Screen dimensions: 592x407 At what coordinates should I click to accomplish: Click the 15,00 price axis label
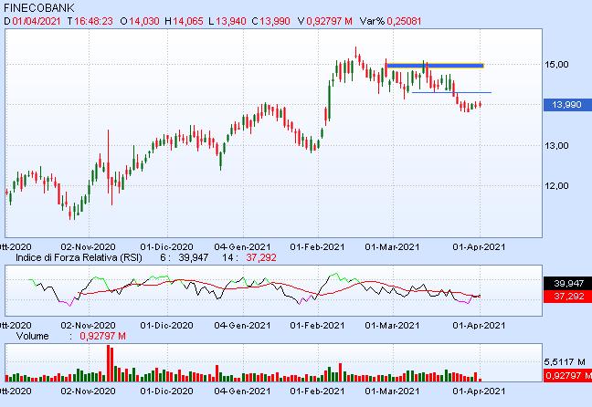click(556, 65)
